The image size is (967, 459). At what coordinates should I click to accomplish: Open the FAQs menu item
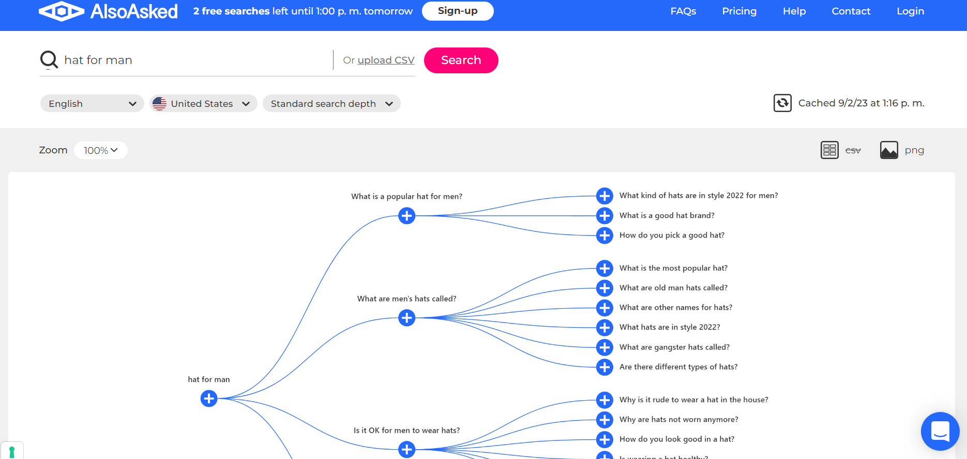[683, 11]
